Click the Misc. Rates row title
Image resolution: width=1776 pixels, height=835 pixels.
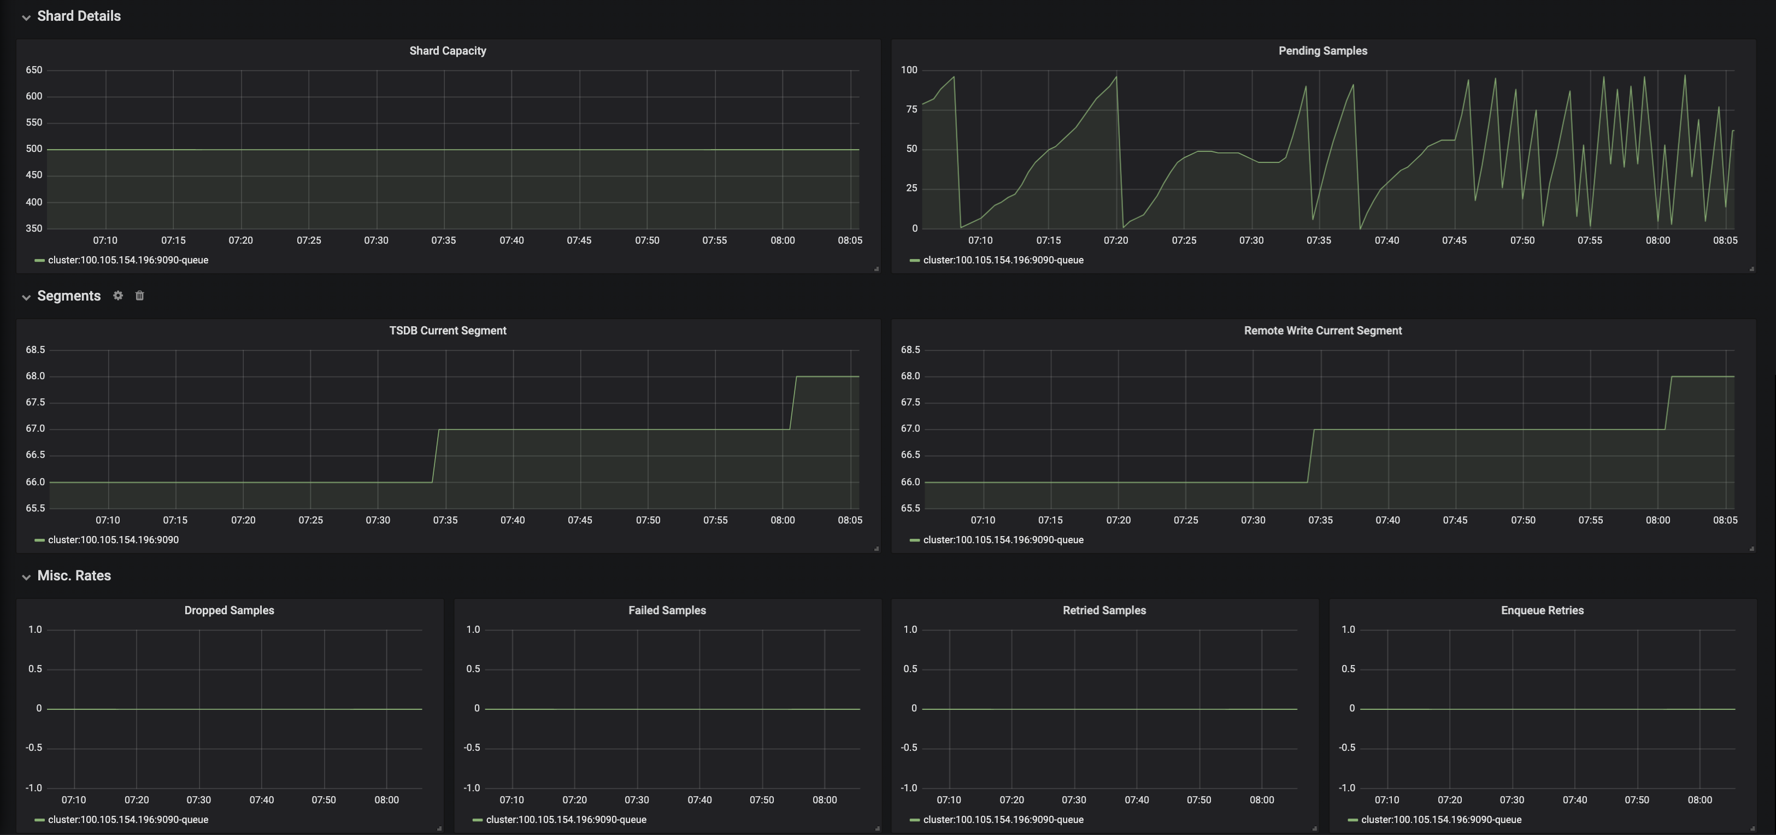click(74, 577)
